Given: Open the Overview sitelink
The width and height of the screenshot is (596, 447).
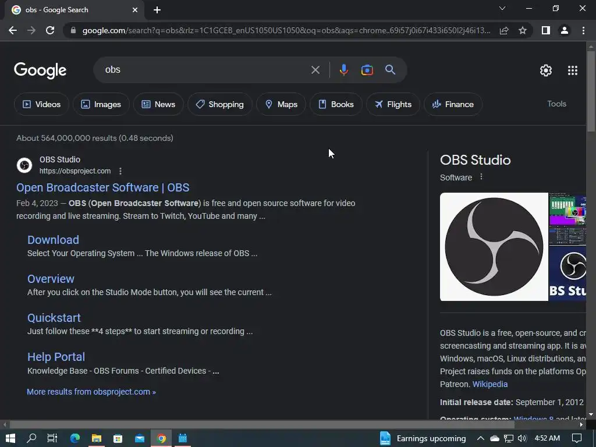Looking at the screenshot, I should tap(51, 279).
